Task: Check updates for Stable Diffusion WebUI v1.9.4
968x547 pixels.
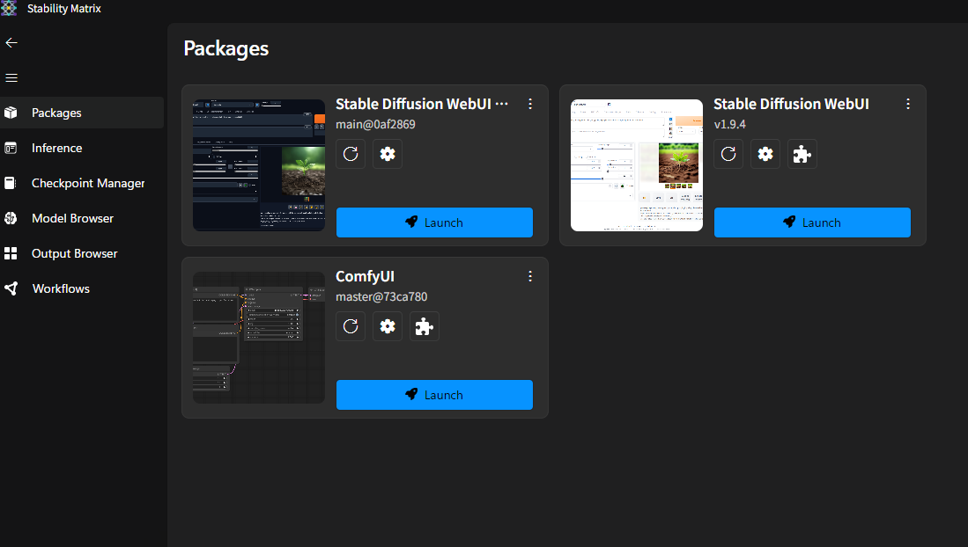Action: point(728,154)
